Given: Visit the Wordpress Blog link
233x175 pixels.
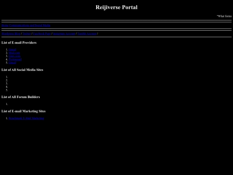Looking at the screenshot, I should pos(11,34).
